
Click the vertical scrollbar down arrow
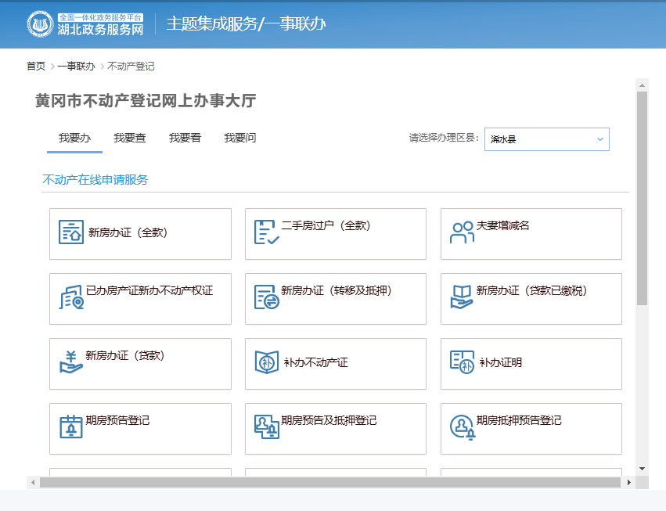point(642,468)
